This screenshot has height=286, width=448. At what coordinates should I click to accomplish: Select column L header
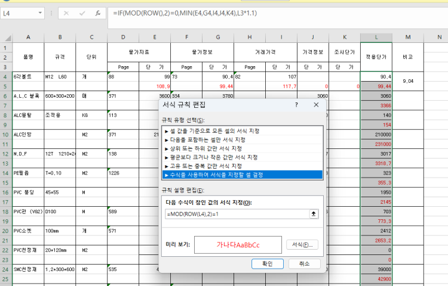(376, 37)
